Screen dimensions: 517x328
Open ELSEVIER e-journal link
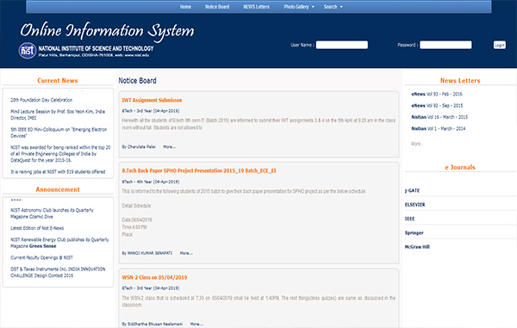(414, 205)
